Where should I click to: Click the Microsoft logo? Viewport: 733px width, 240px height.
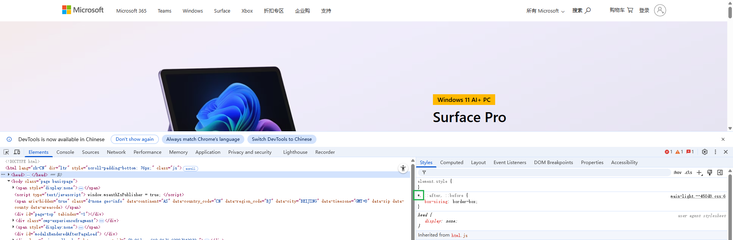(83, 10)
